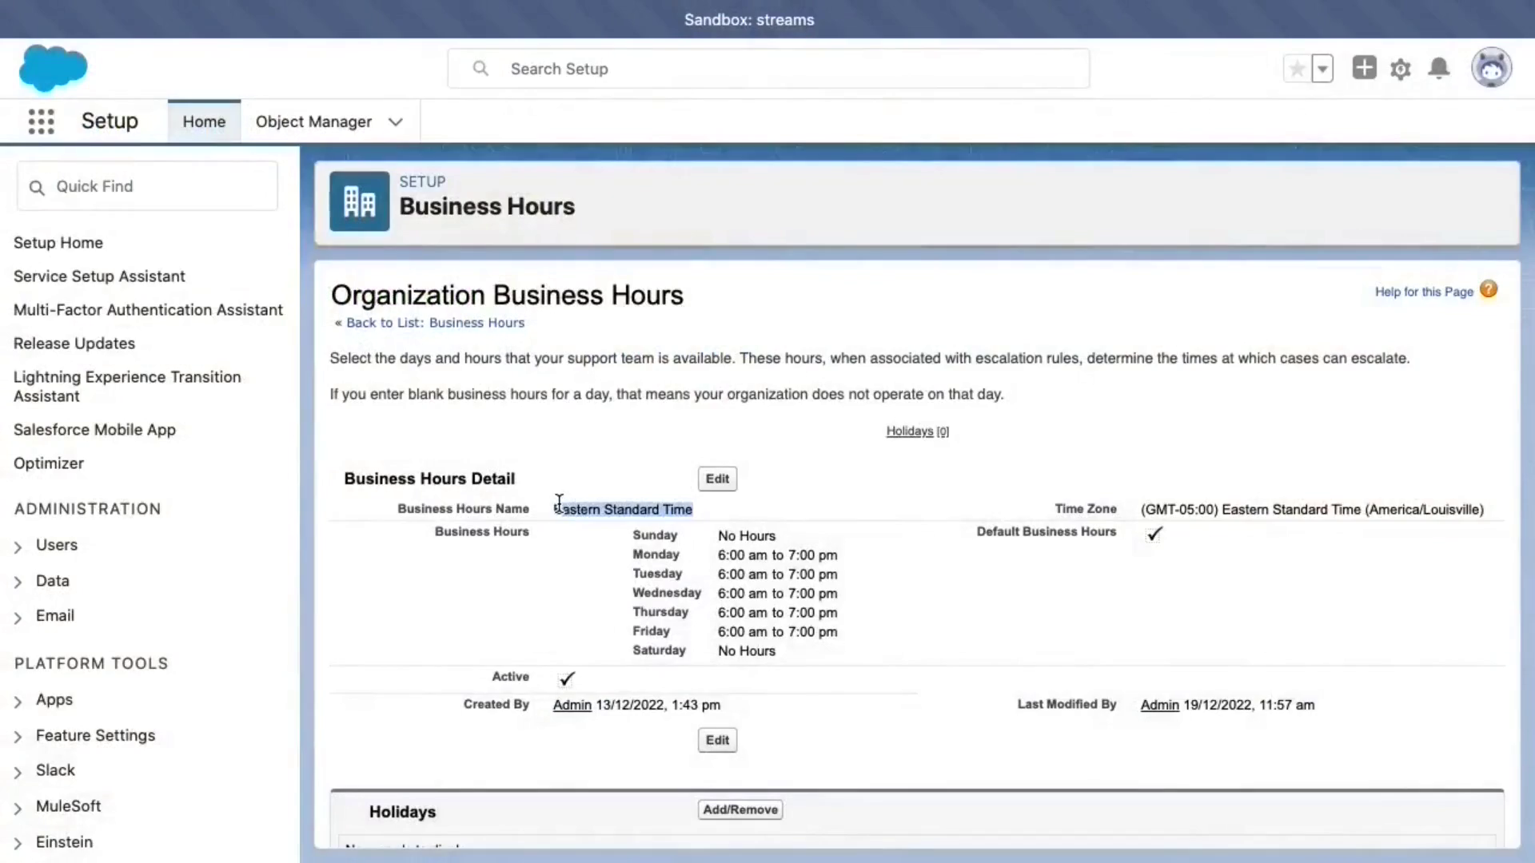Click Sunday's No Hours value
1535x863 pixels.
(x=747, y=535)
